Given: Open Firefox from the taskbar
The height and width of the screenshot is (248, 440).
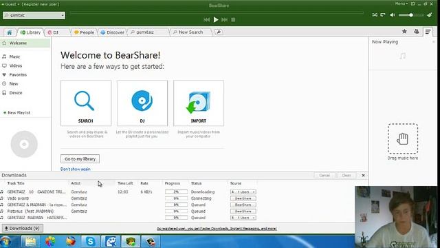Looking at the screenshot, I should [x=70, y=242].
